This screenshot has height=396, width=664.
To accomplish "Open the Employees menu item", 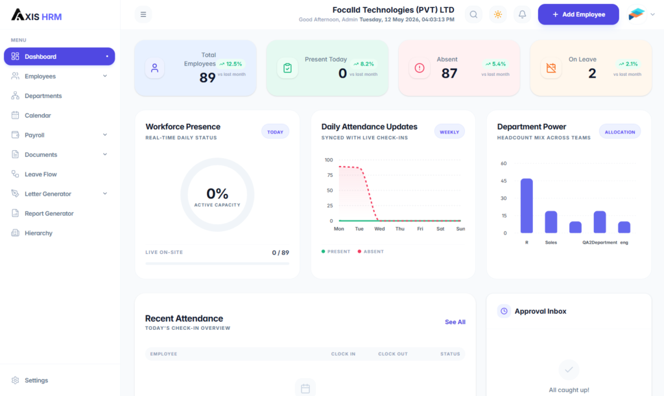I will click(x=59, y=76).
